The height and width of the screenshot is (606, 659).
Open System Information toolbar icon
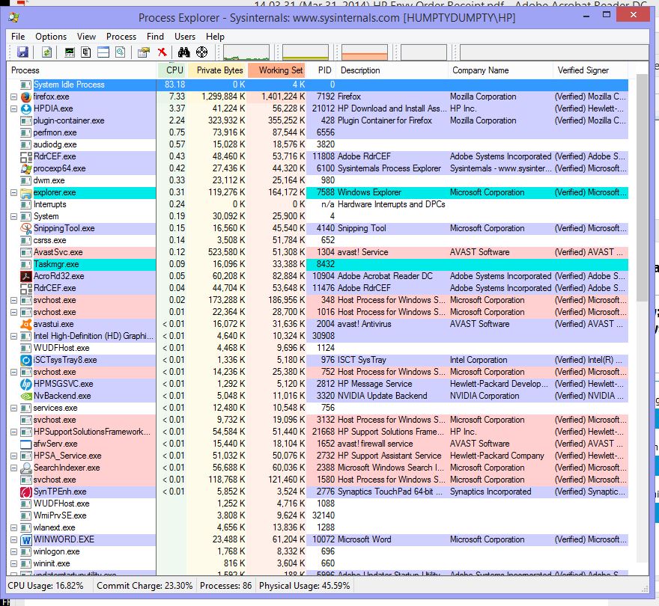[70, 52]
